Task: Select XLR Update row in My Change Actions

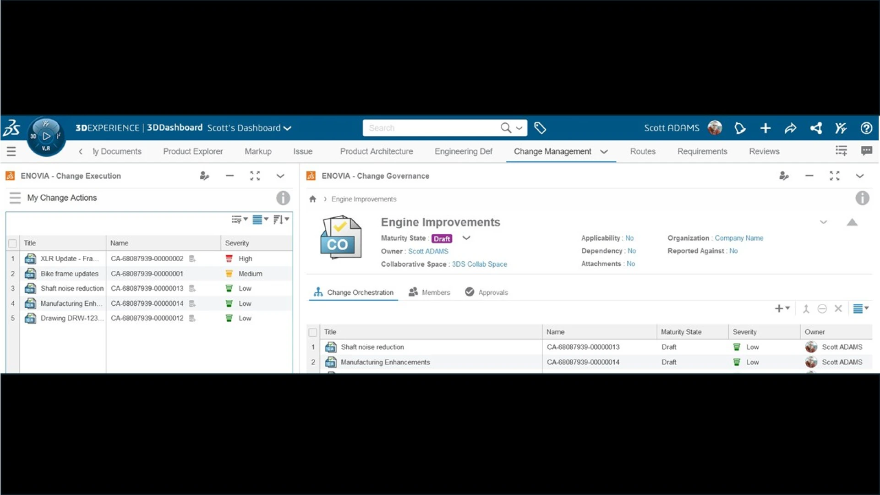Action: coord(149,258)
